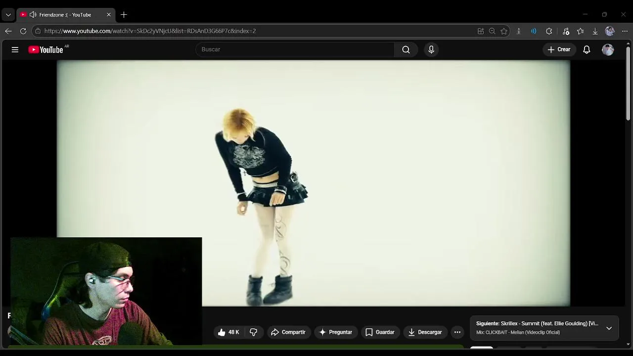Open tab actions dropdown arrow

pyautogui.click(x=8, y=15)
